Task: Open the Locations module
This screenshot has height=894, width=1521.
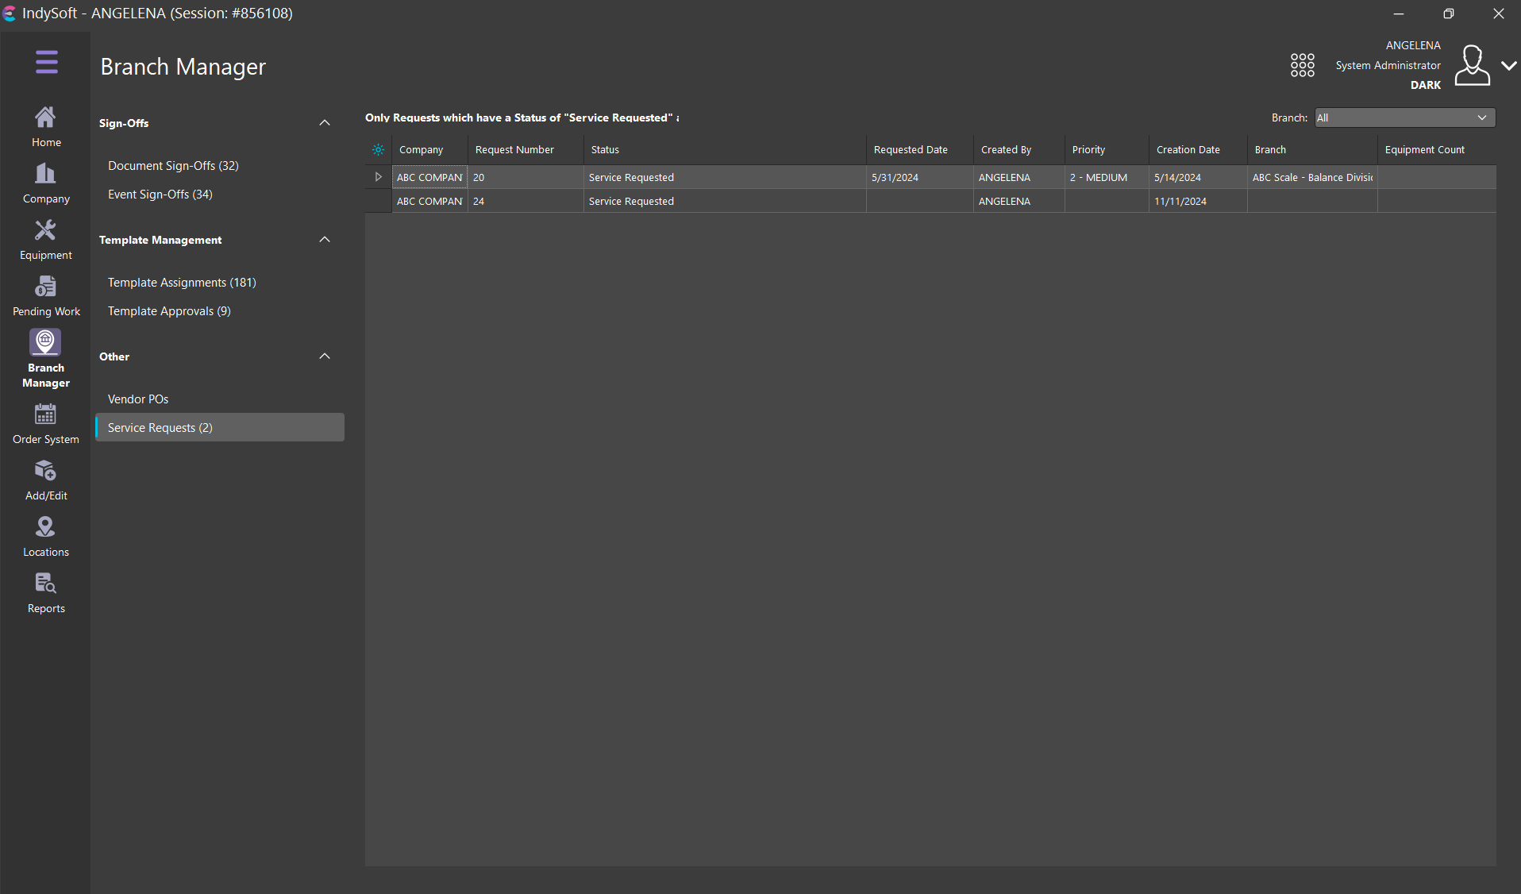Action: click(46, 536)
